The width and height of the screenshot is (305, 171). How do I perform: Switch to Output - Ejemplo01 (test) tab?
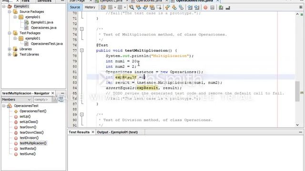[117, 132]
